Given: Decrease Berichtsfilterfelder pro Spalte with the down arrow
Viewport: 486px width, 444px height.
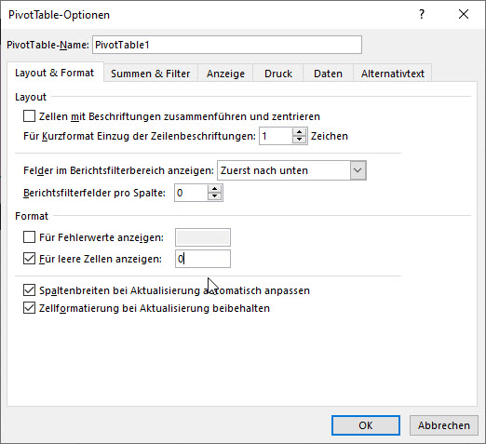Looking at the screenshot, I should (x=214, y=196).
